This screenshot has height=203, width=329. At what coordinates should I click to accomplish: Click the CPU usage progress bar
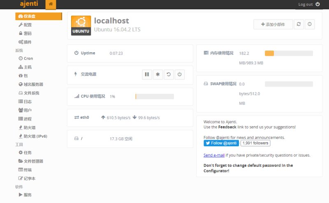[155, 97]
